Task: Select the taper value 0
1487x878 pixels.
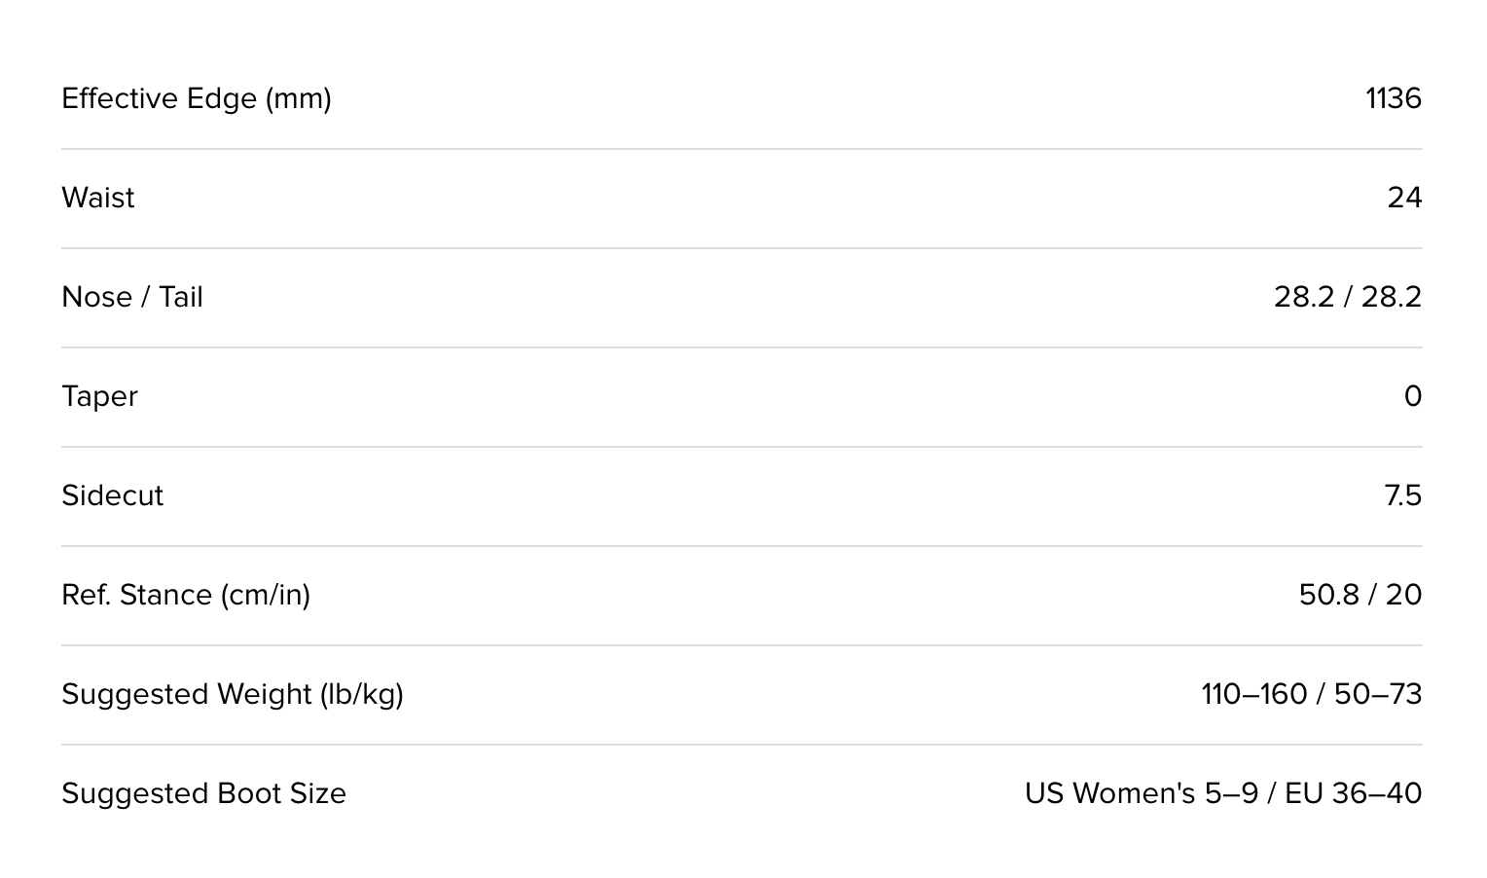Action: [1413, 397]
